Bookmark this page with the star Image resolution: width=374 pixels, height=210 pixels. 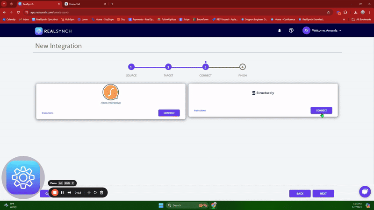pyautogui.click(x=328, y=12)
